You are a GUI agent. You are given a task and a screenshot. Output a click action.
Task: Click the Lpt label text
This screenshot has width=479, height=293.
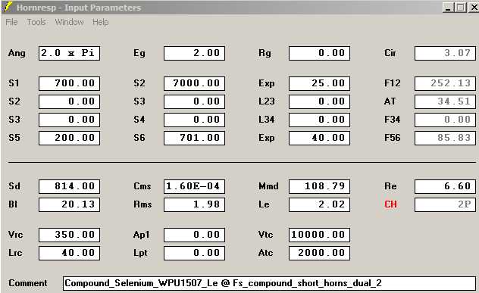pyautogui.click(x=140, y=254)
